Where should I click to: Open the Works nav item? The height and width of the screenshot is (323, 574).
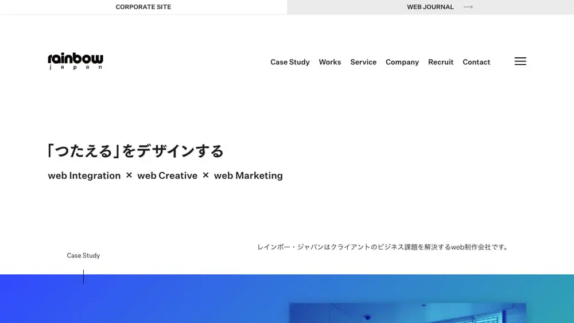(x=330, y=62)
